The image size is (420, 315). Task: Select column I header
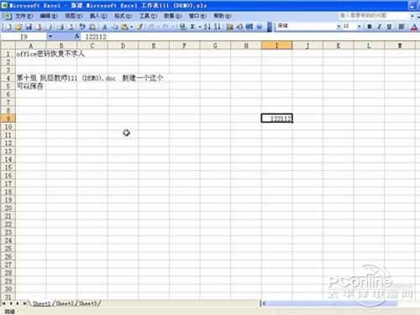click(x=276, y=45)
